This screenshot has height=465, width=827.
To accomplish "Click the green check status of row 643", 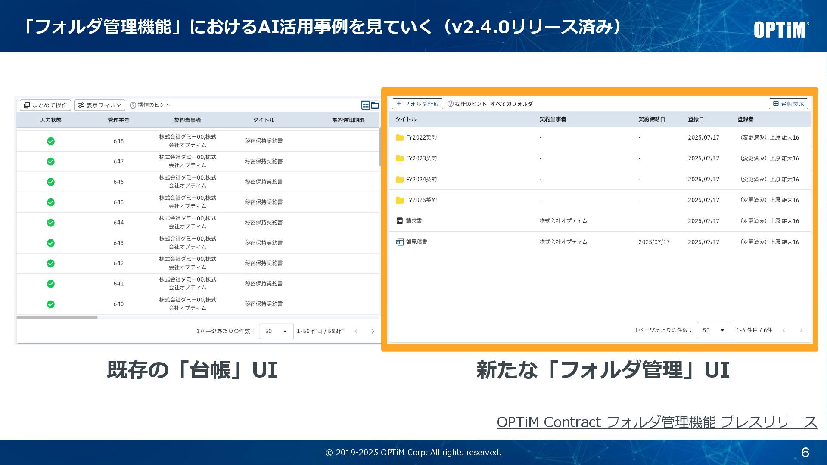I will [51, 243].
